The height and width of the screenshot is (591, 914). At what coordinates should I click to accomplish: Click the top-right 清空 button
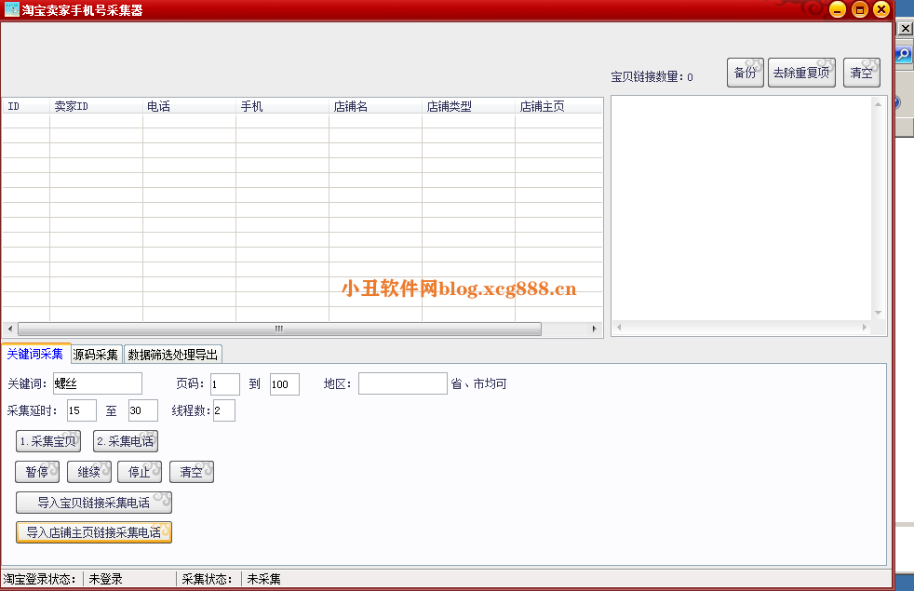[x=862, y=73]
